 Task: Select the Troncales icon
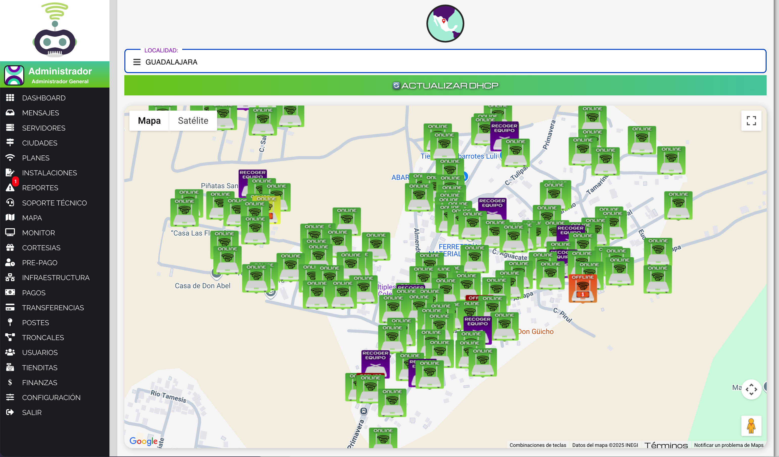coord(10,337)
